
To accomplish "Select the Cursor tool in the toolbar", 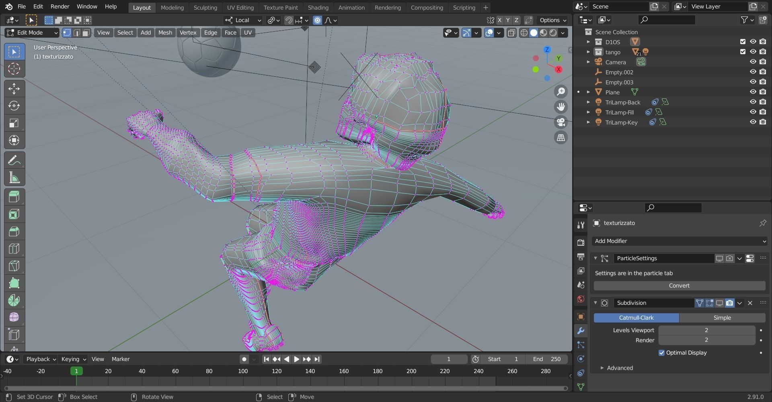I will (14, 69).
